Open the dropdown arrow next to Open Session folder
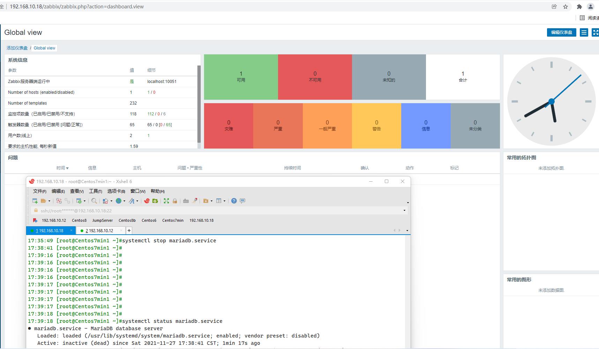Viewport: 599px width, 349px height. [x=49, y=201]
